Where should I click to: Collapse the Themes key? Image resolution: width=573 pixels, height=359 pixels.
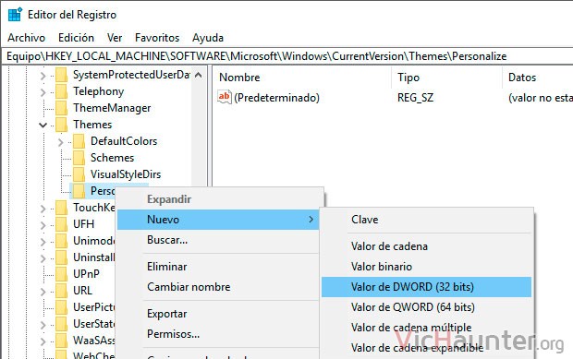pyautogui.click(x=43, y=126)
